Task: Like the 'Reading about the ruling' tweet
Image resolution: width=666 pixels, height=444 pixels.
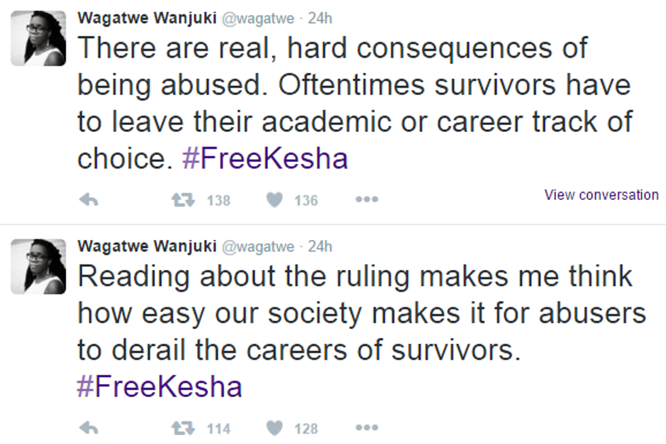Action: click(x=274, y=428)
